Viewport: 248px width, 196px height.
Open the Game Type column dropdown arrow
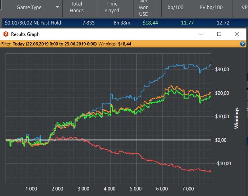pos(57,7)
